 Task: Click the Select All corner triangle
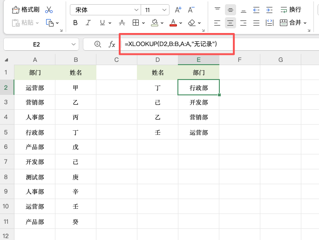7,60
